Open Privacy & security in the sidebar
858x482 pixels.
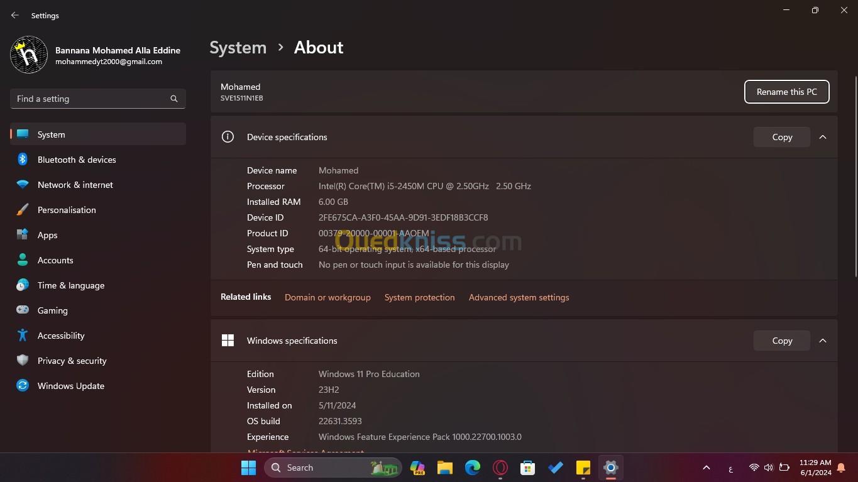tap(98, 361)
